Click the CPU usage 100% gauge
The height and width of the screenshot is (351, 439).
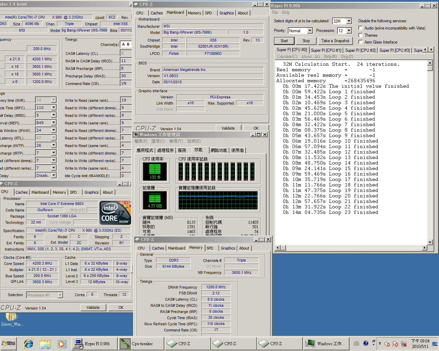(155, 171)
